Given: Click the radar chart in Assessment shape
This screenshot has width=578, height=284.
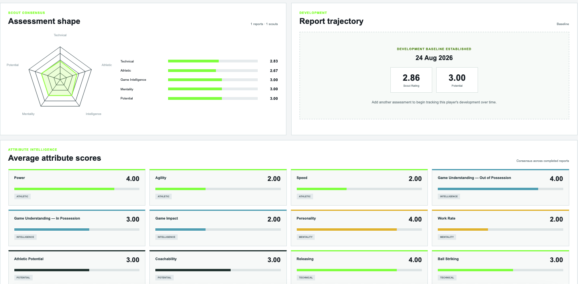Looking at the screenshot, I should (x=60, y=76).
